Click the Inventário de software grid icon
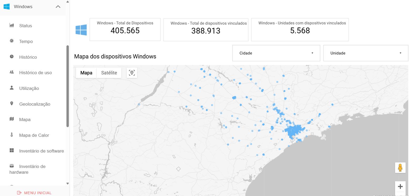Viewport: 409px width, 196px height. tap(12, 150)
